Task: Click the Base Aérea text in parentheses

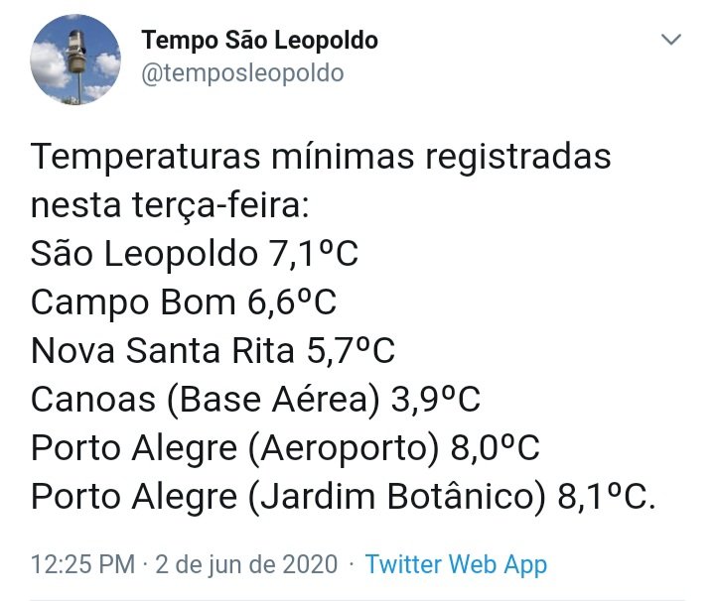Action: pyautogui.click(x=274, y=400)
